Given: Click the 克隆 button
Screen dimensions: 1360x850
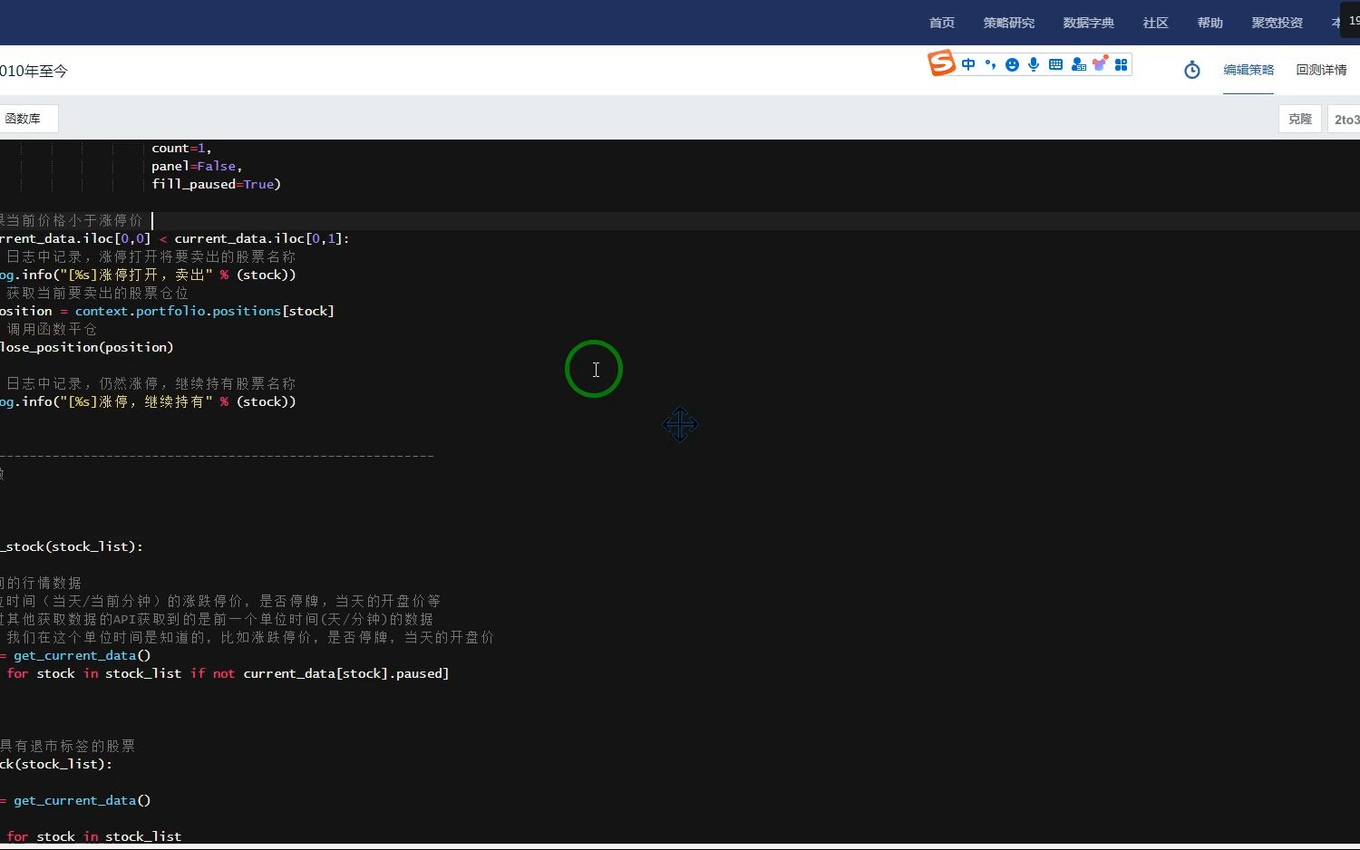Looking at the screenshot, I should tap(1300, 119).
